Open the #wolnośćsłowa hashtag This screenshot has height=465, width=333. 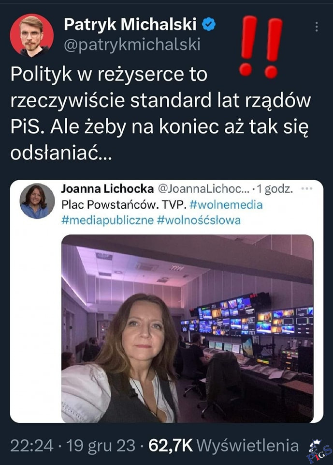(x=199, y=220)
